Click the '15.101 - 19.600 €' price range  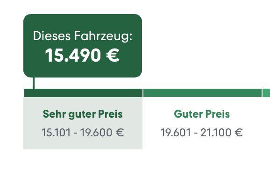point(83,133)
